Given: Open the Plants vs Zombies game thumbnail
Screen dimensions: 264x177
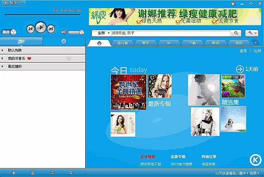Looking at the screenshot, I should [x=233, y=86].
